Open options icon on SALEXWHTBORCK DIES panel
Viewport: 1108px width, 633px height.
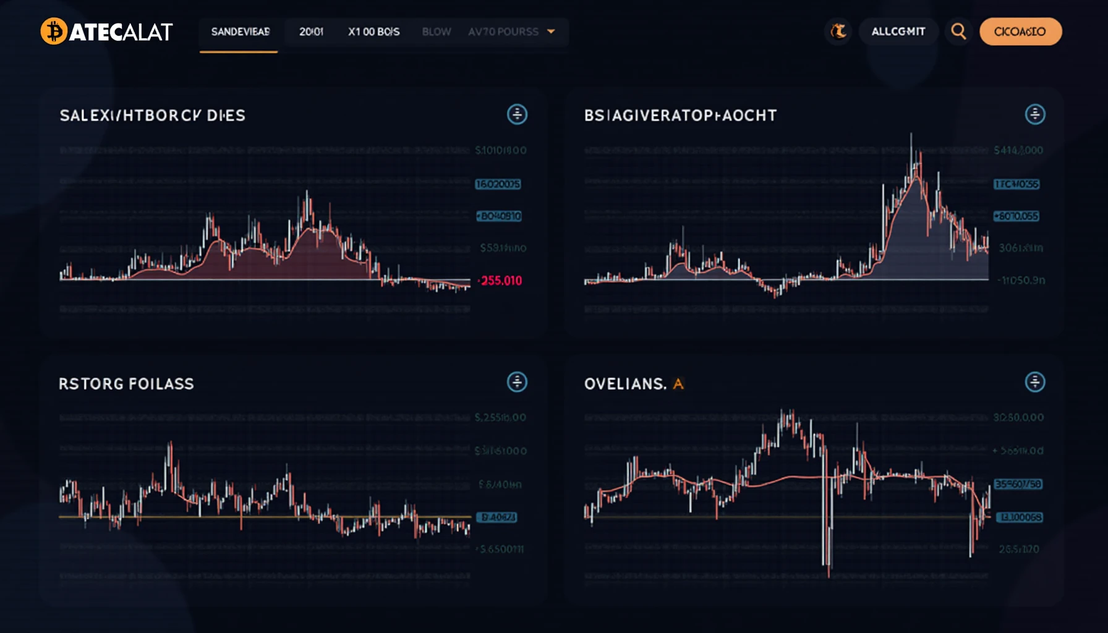517,114
